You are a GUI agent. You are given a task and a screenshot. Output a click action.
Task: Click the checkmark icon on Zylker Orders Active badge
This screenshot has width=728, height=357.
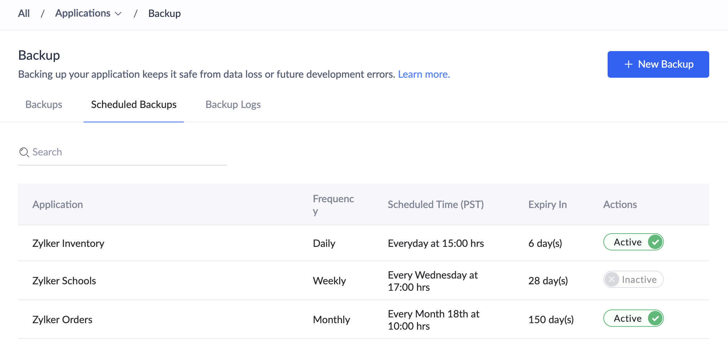tap(655, 318)
